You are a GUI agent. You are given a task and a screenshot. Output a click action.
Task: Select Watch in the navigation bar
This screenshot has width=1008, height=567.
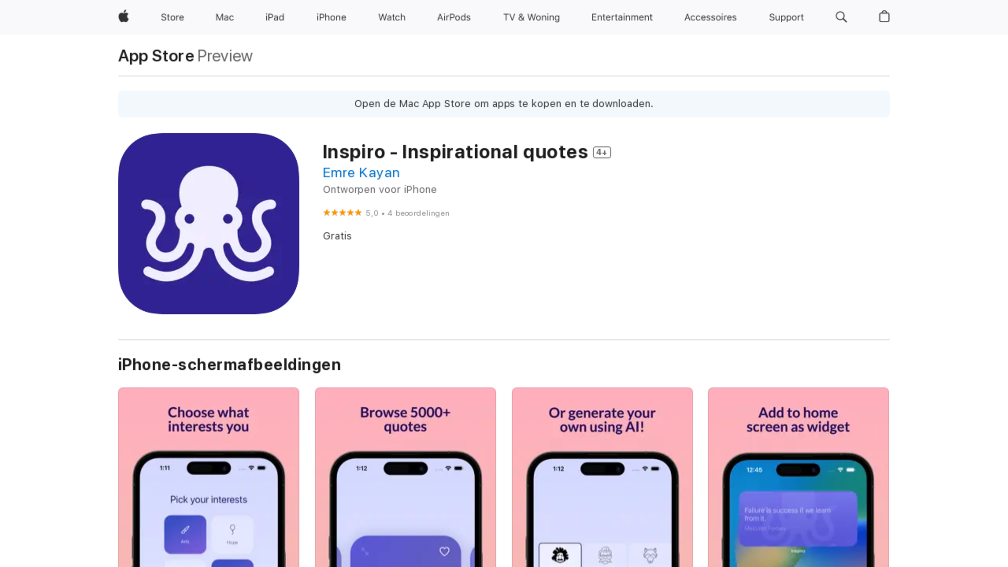pos(392,17)
